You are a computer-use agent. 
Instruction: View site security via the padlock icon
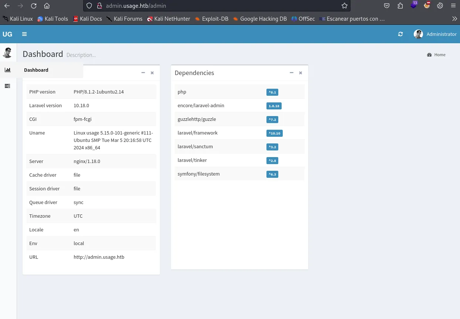(99, 6)
